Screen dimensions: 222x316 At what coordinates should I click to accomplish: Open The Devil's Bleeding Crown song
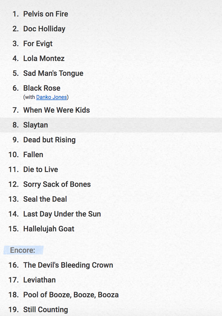tap(68, 265)
